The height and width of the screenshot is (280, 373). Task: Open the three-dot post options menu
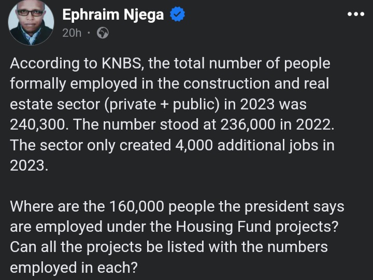tap(355, 15)
